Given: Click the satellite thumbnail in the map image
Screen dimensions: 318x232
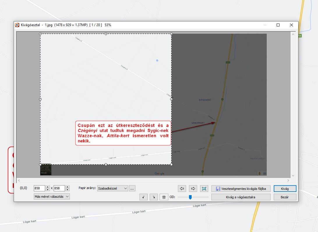Looking at the screenshot, I should click(46, 170).
